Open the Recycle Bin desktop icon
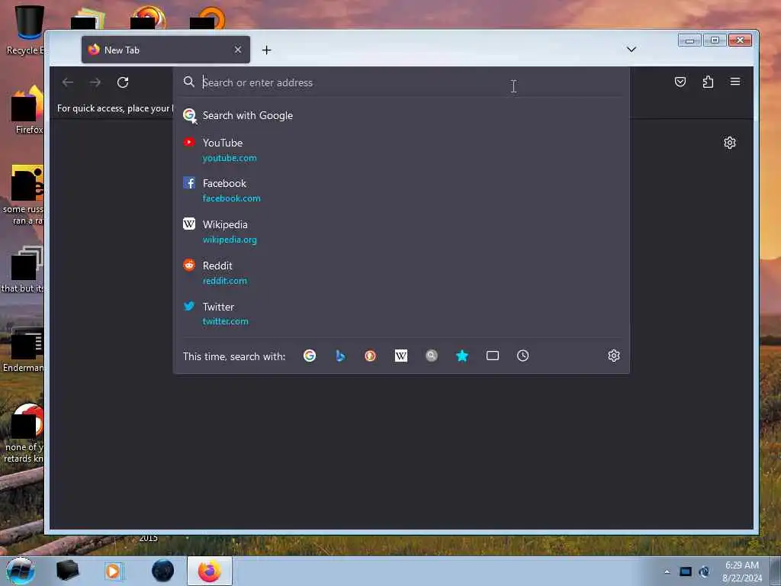The height and width of the screenshot is (586, 781). coord(25,29)
